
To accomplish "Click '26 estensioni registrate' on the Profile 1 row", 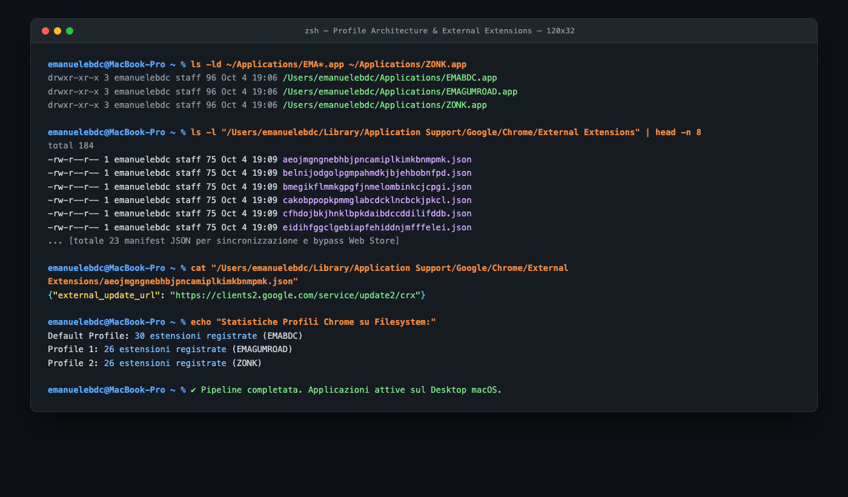I will coord(165,349).
